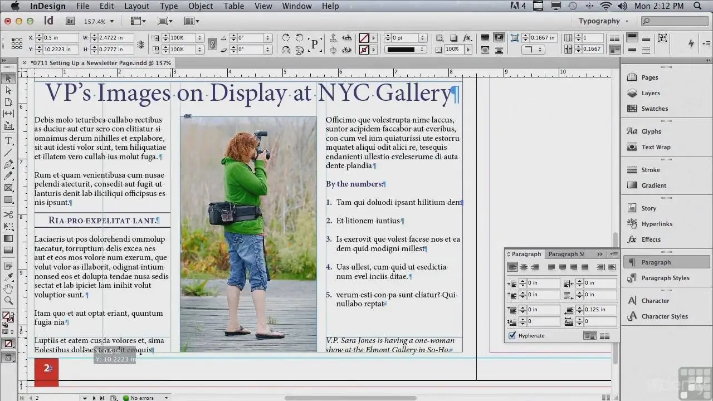Select the Hand tool
Screen dimensions: 713x401
8,288
